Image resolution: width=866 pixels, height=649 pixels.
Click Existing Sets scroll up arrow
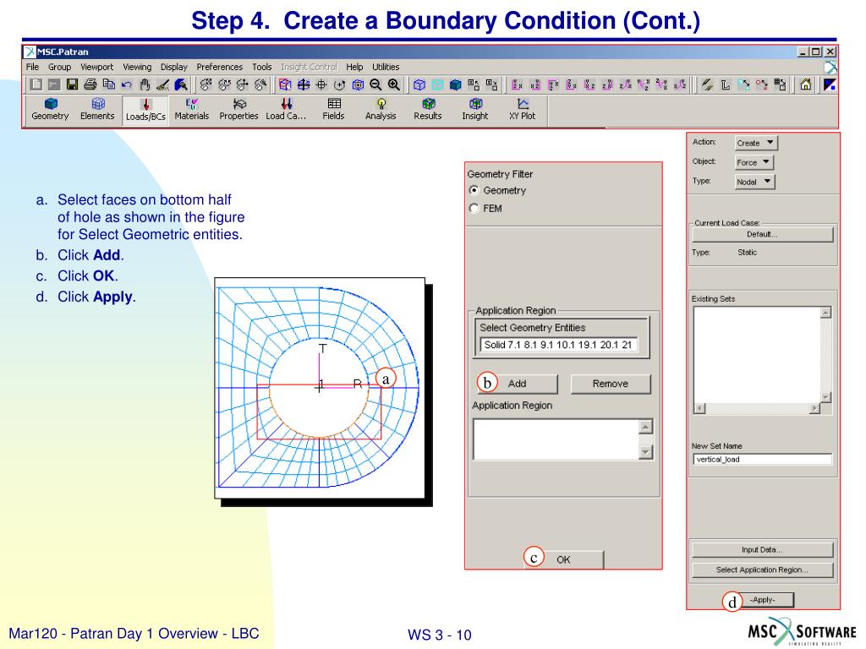coord(825,313)
